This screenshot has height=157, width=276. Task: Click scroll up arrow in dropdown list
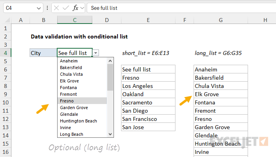coord(110,61)
